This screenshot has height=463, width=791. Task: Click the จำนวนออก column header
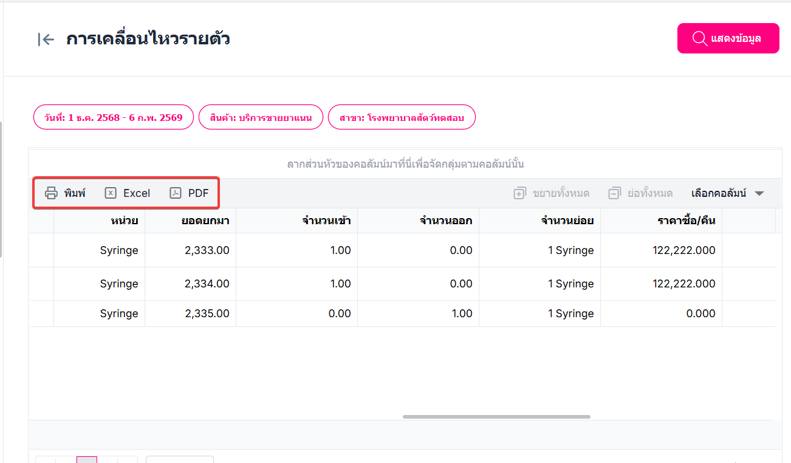click(x=445, y=221)
